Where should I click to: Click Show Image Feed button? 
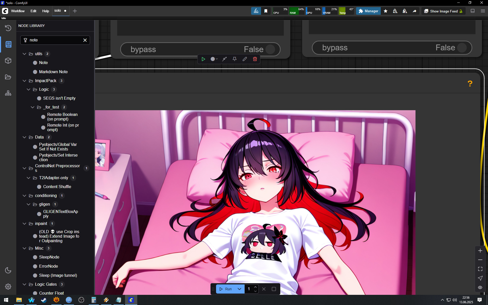(x=444, y=11)
